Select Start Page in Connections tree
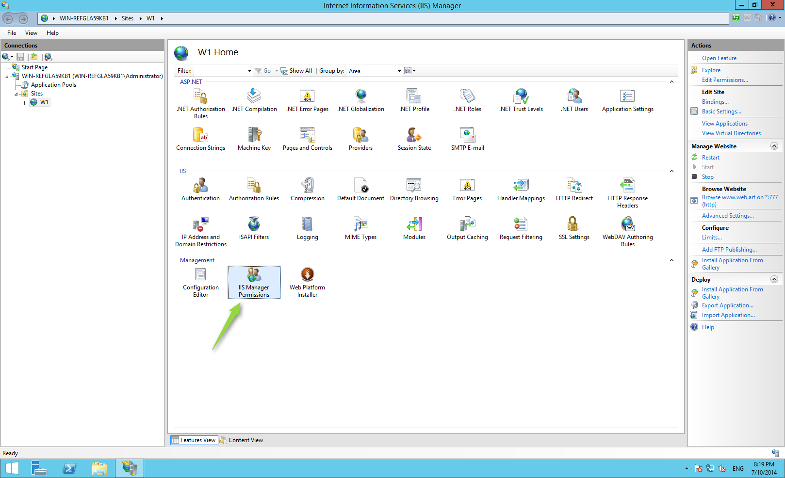Viewport: 785px width, 478px height. [x=34, y=67]
